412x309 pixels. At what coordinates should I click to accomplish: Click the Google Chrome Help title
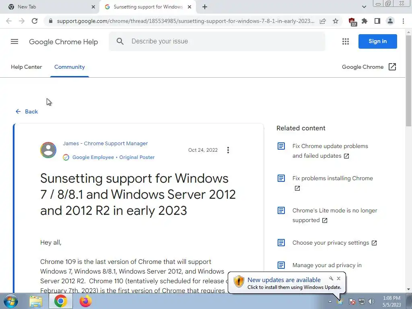click(x=63, y=42)
